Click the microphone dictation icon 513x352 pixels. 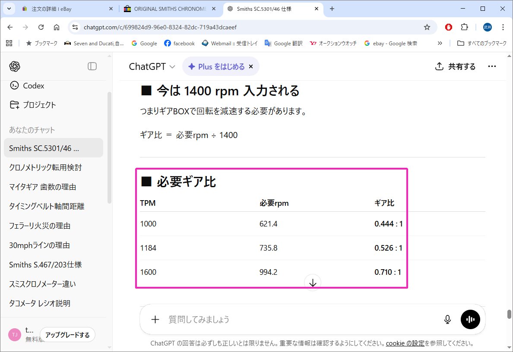[x=447, y=319]
